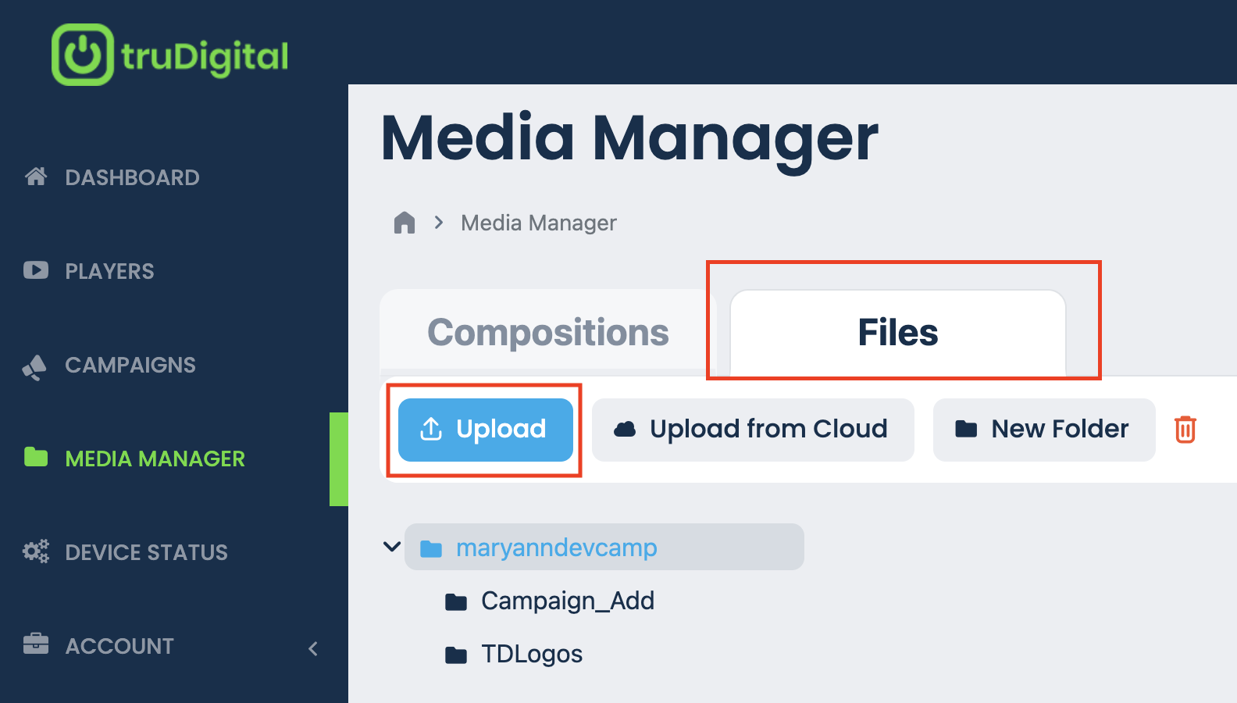Click the Media Manager breadcrumb link
The width and height of the screenshot is (1237, 703).
coord(539,223)
